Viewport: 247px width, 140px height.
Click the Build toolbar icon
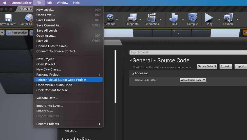click(x=174, y=18)
